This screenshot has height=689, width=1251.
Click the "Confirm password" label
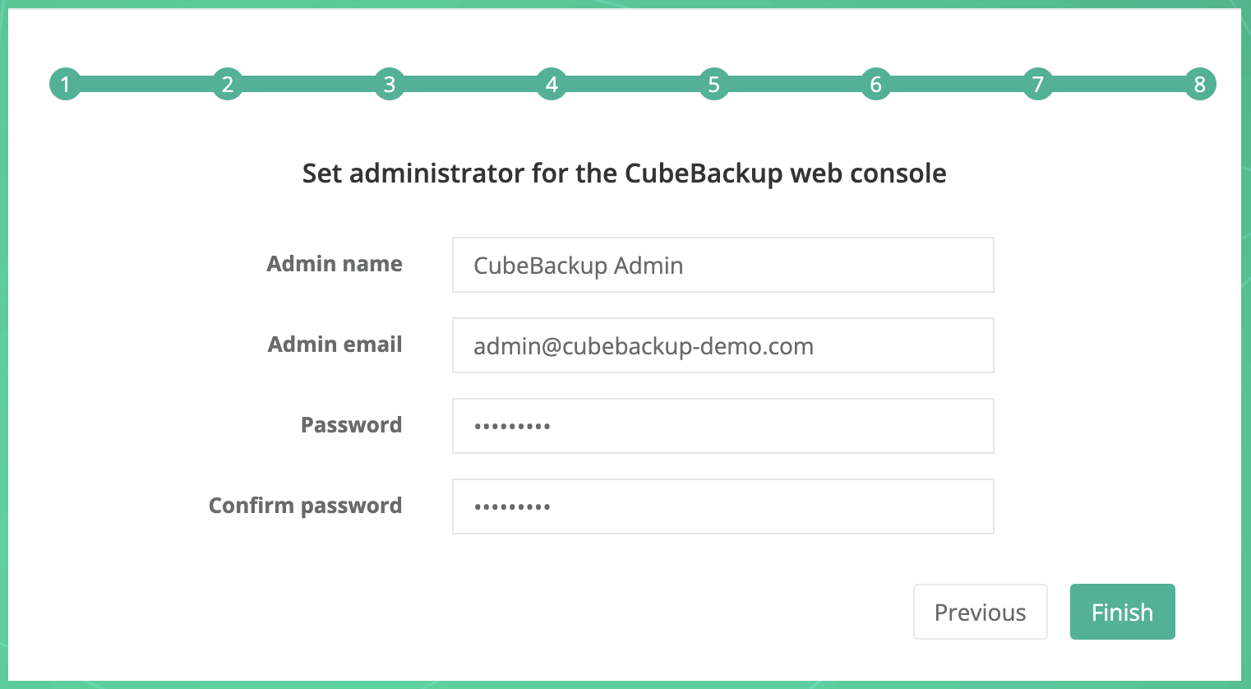pos(305,506)
